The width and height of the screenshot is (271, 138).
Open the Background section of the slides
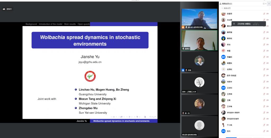31,24
